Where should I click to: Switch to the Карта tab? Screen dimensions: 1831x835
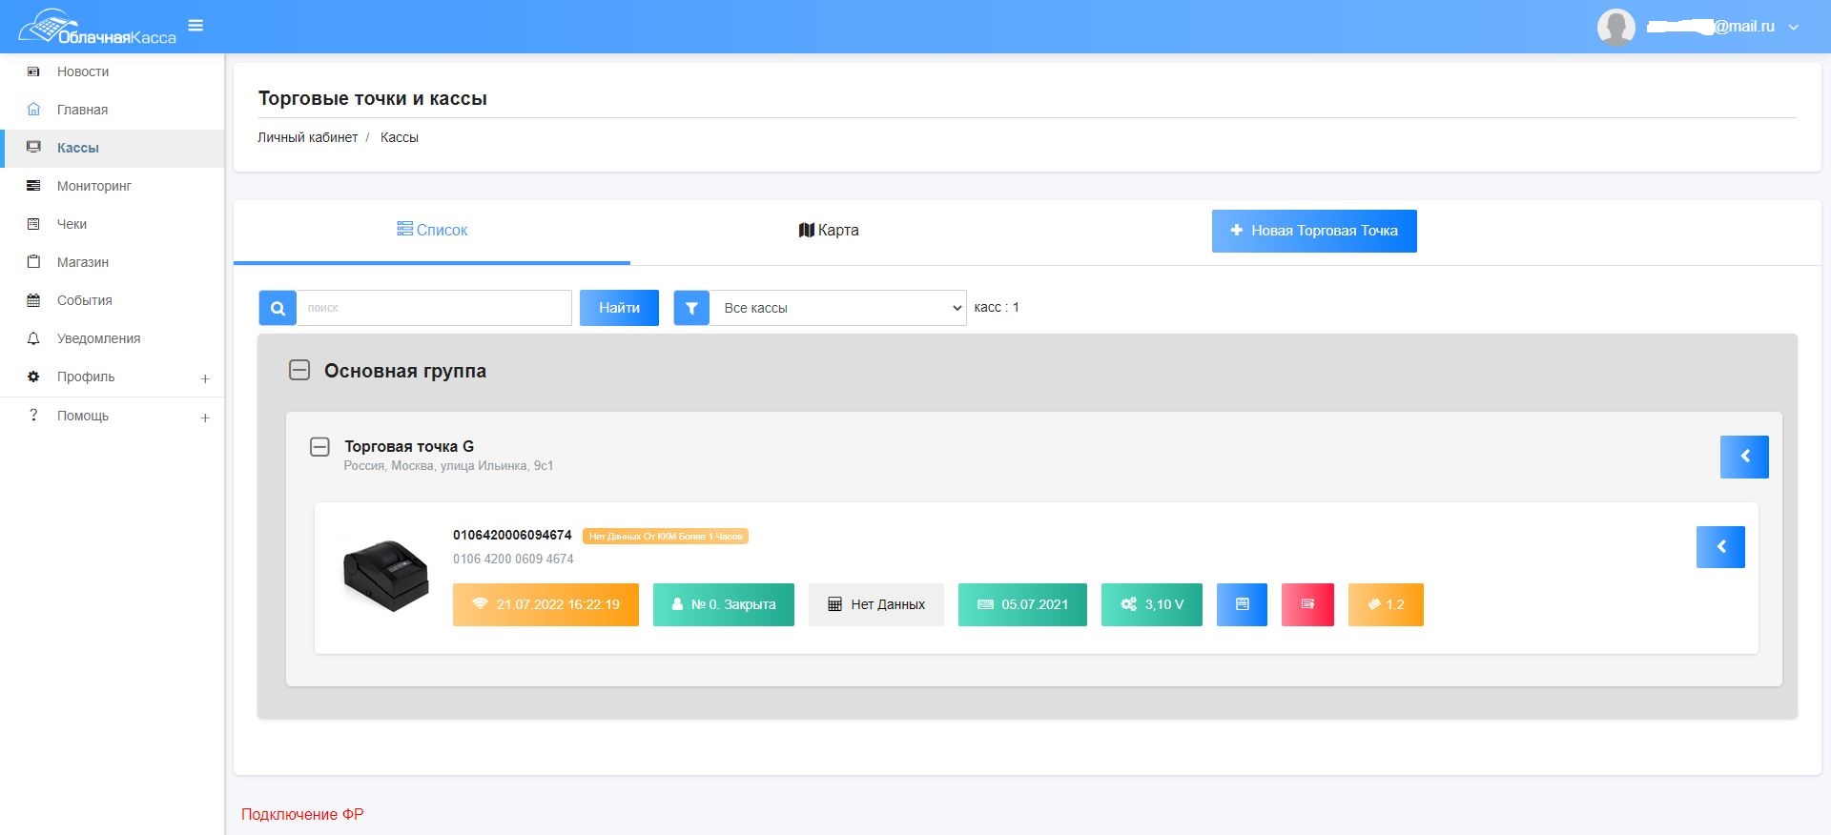click(x=828, y=230)
